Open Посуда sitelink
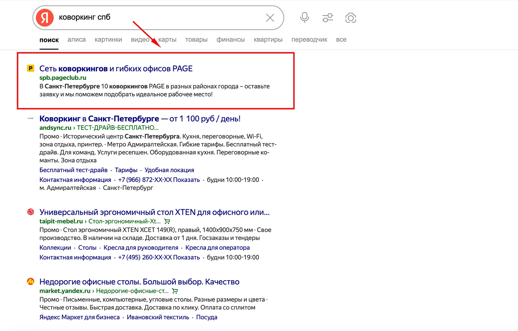The width and height of the screenshot is (518, 331). pyautogui.click(x=207, y=317)
